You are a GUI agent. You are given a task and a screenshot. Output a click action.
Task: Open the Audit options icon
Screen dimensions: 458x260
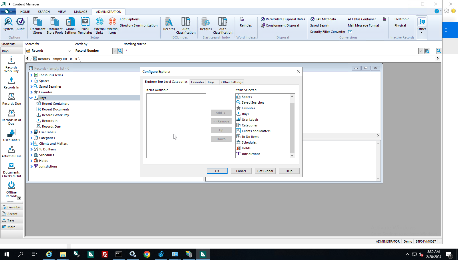(x=20, y=24)
